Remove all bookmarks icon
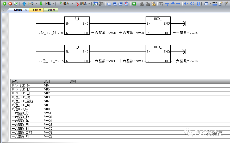The image size is (230, 143). click(x=126, y=4)
